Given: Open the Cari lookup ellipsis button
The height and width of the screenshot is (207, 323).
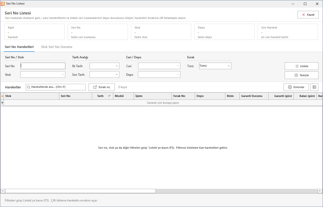Looking at the screenshot, I should pos(178,66).
